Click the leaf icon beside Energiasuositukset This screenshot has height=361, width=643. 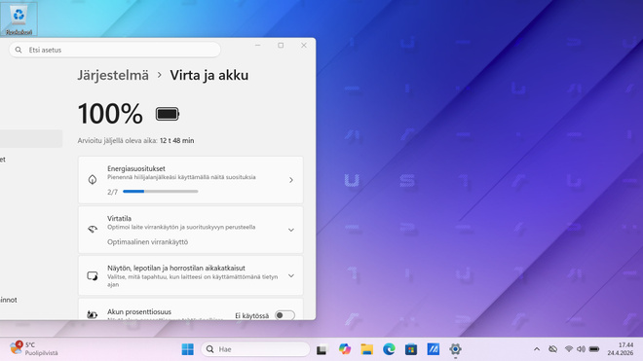pos(93,180)
